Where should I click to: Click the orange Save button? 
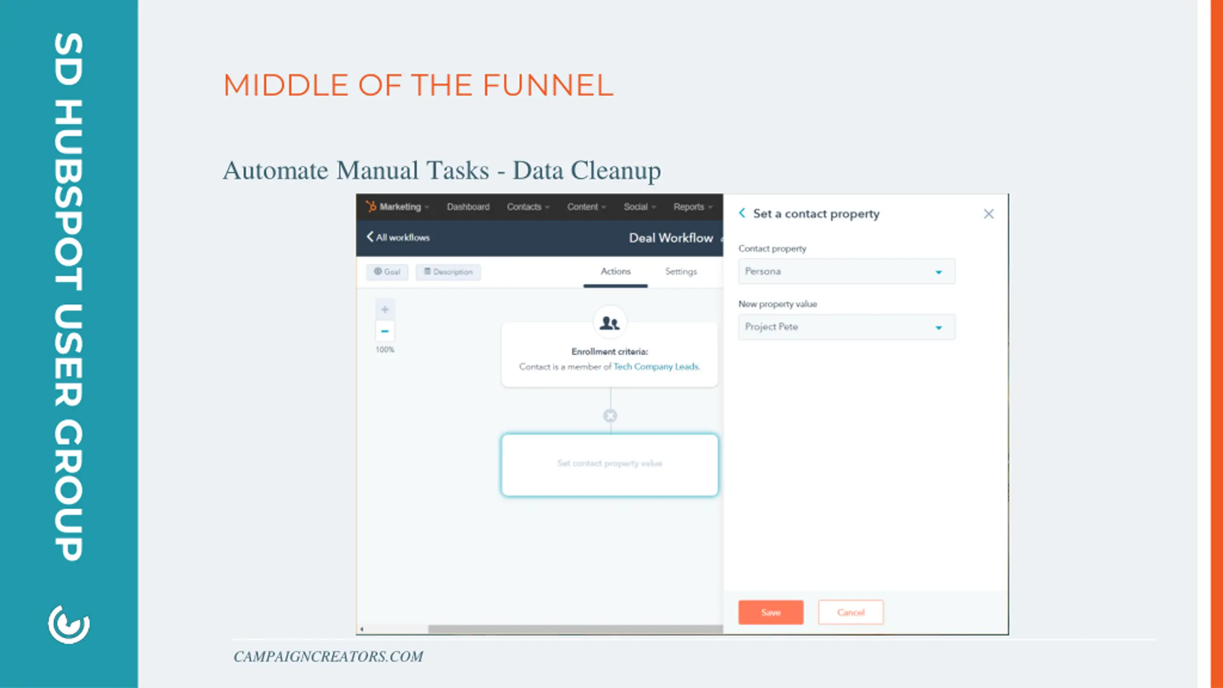coord(771,612)
